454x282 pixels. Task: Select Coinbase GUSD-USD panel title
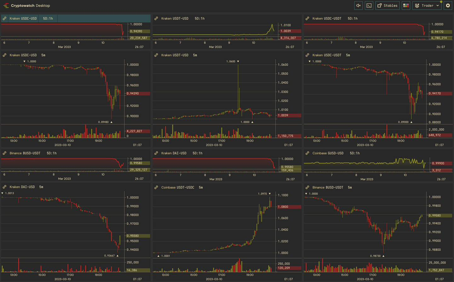click(x=328, y=153)
